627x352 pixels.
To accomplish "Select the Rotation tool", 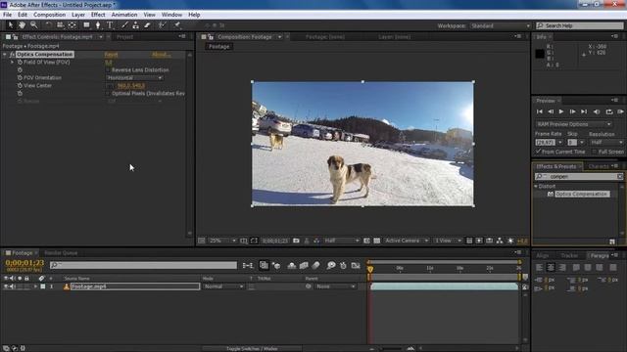I will [48, 25].
